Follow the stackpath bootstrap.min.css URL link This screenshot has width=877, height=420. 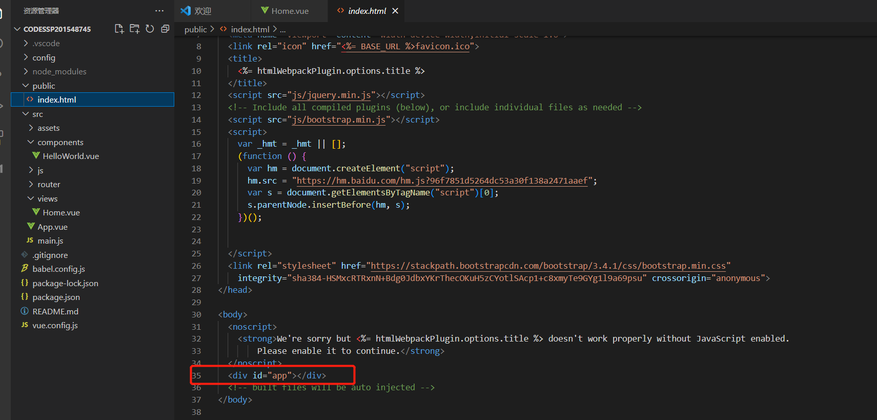click(548, 266)
